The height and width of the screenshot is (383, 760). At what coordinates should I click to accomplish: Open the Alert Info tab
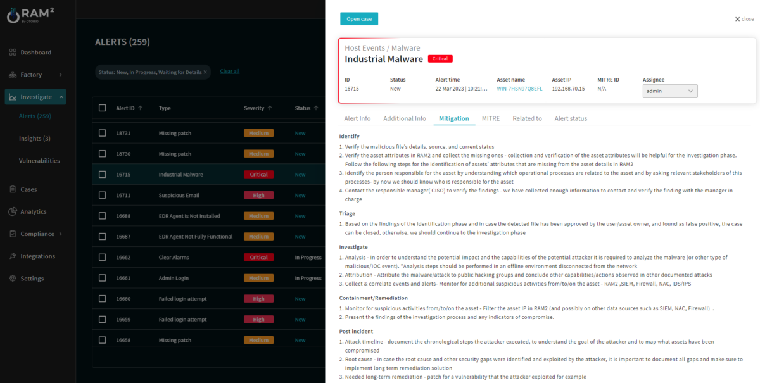(x=357, y=118)
